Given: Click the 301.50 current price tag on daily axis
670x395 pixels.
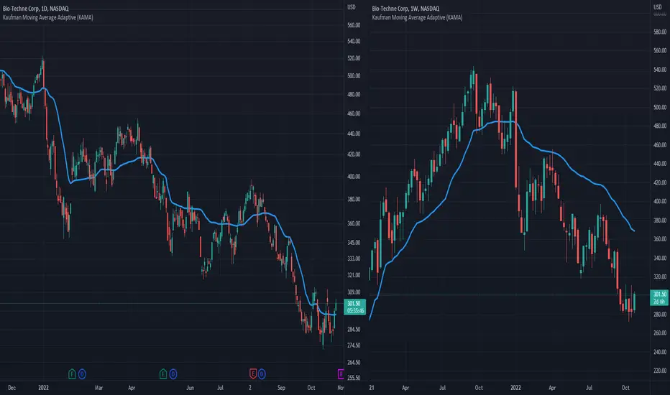Looking at the screenshot, I should coord(354,304).
